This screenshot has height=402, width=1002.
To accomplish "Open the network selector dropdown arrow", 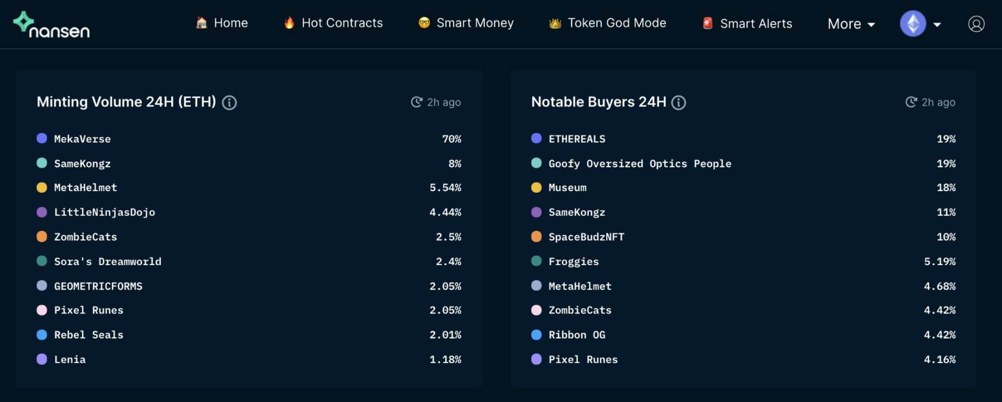I will 937,24.
